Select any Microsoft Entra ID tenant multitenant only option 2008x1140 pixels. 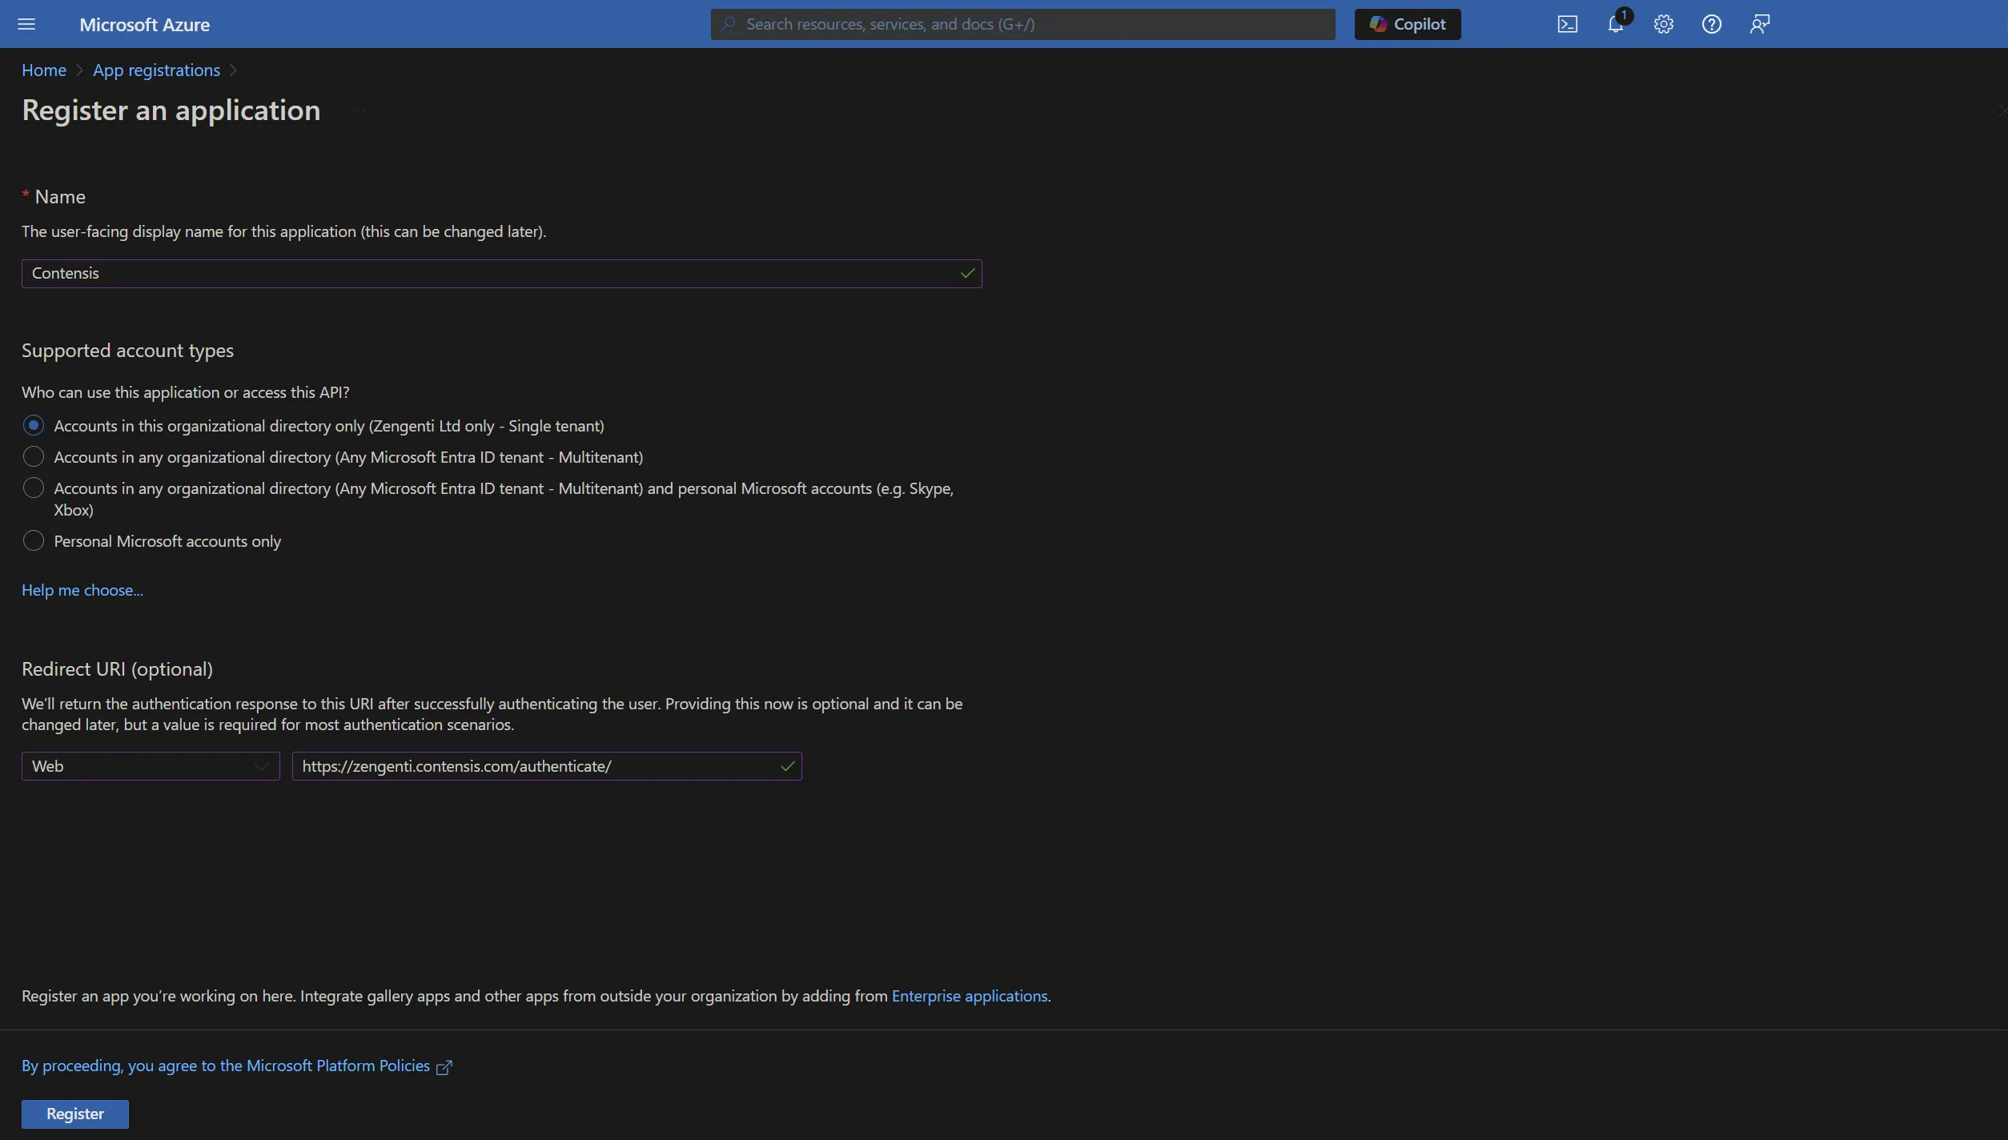(x=33, y=456)
